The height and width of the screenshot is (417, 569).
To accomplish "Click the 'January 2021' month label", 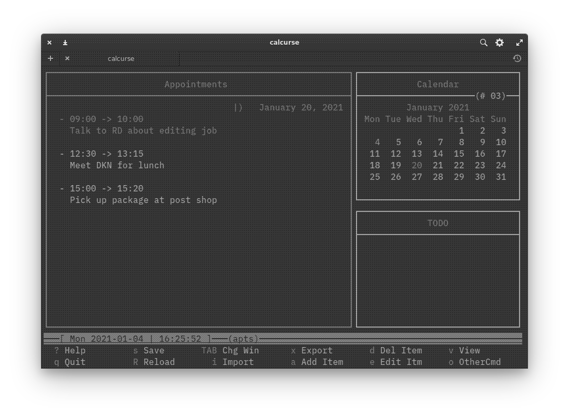I will click(x=438, y=108).
